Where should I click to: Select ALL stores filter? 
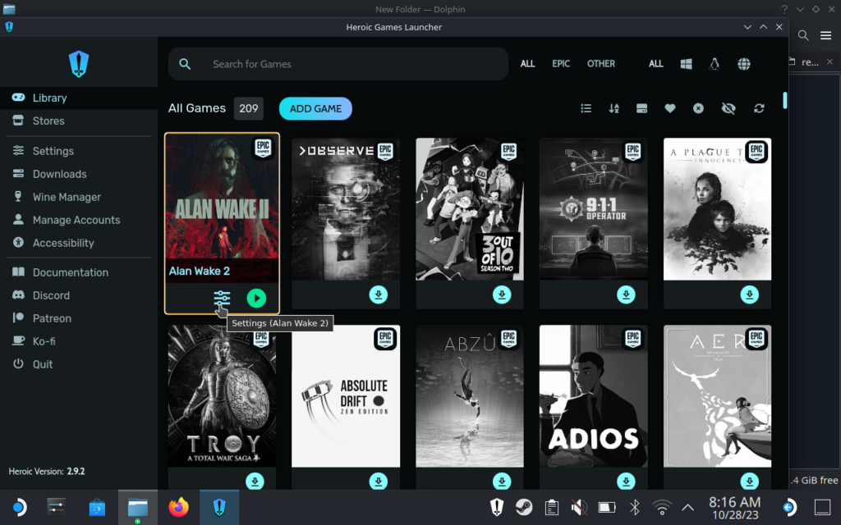[x=528, y=64]
